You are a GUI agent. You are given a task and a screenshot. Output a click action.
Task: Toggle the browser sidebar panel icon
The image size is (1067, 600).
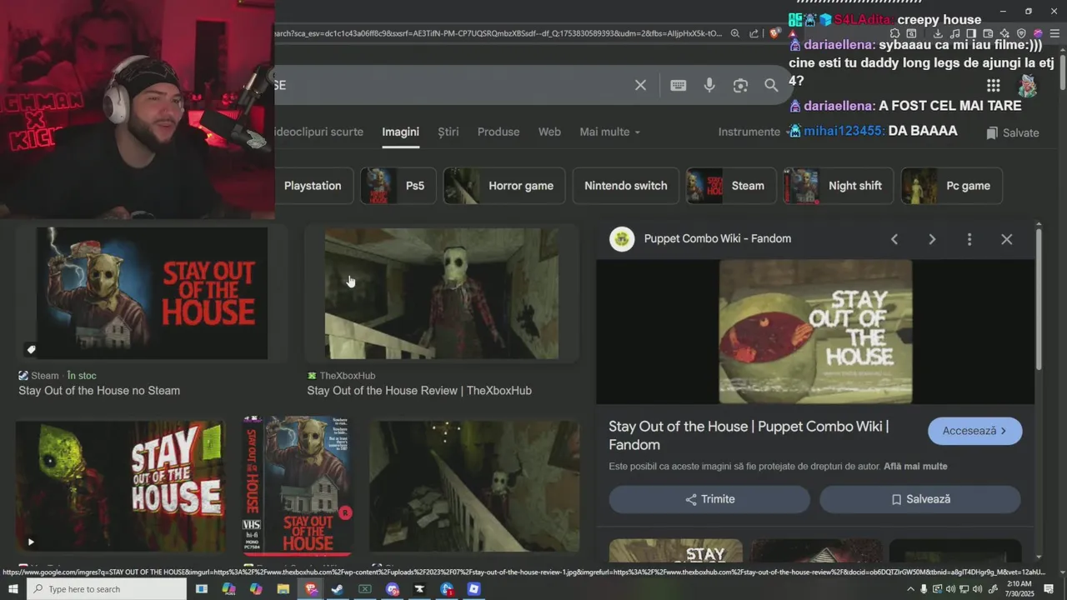pos(971,33)
